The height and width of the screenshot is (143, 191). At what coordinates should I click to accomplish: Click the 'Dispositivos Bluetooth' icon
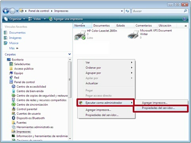coord(13,118)
